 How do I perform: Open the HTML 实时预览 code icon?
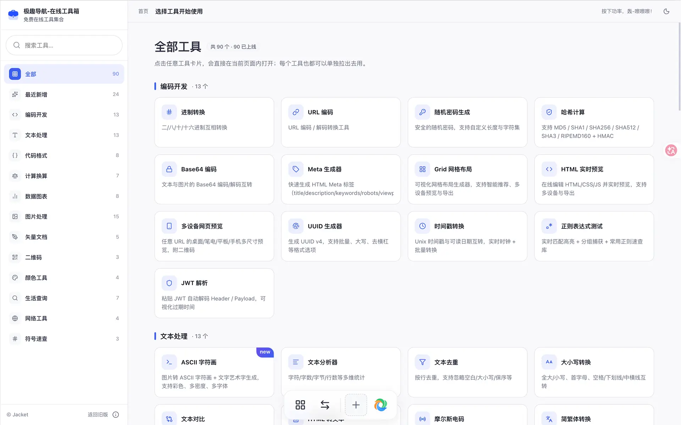[549, 169]
